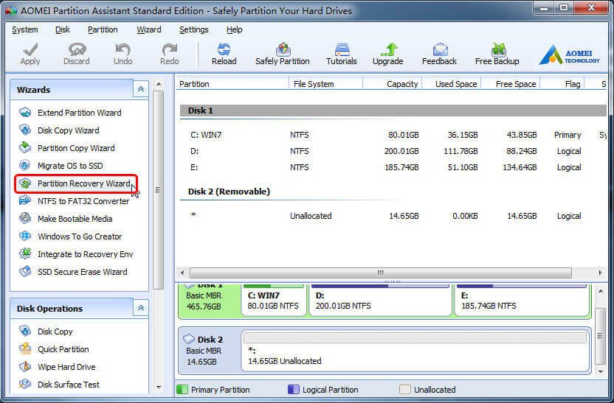Sort by Flag column header
614x403 pixels.
tap(562, 84)
